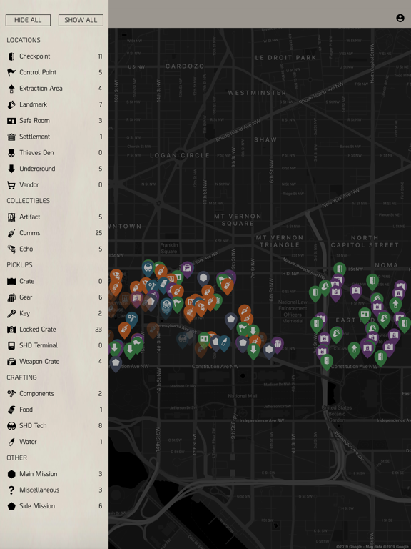Click the HIDE ALL button
The height and width of the screenshot is (549, 411).
(x=28, y=20)
